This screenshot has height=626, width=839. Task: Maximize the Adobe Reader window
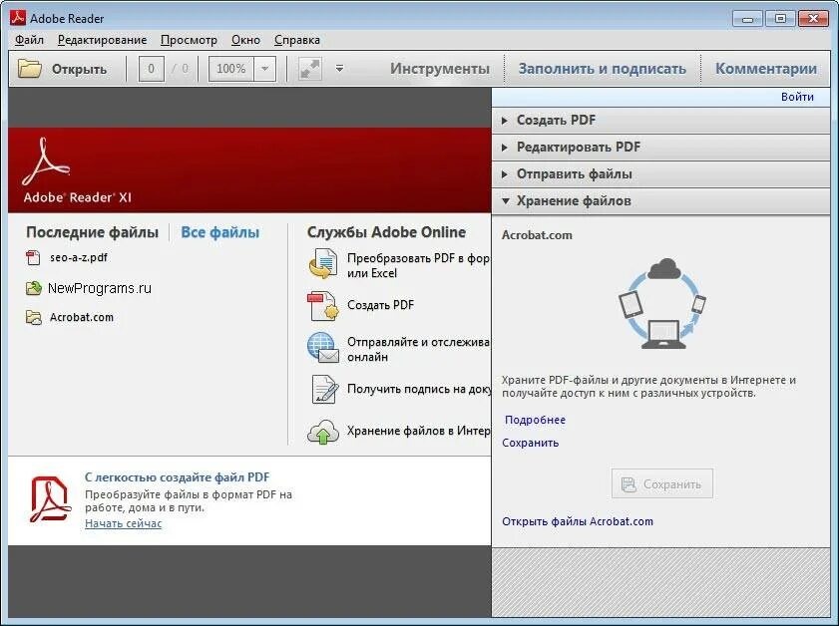click(x=781, y=19)
